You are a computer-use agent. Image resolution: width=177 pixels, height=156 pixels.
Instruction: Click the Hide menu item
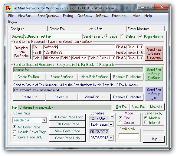[136, 16]
